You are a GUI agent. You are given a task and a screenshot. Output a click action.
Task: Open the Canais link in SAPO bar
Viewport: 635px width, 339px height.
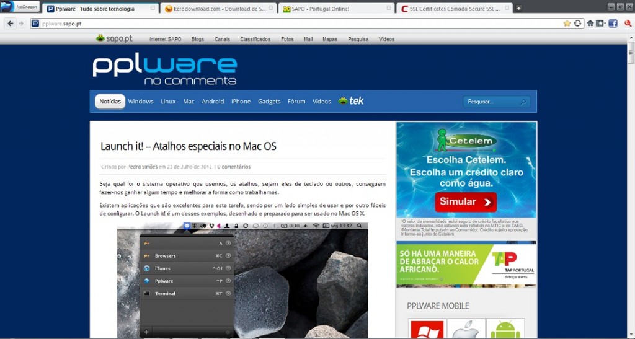coord(223,39)
